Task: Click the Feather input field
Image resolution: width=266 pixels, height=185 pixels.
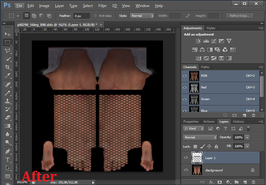Action: [x=82, y=16]
